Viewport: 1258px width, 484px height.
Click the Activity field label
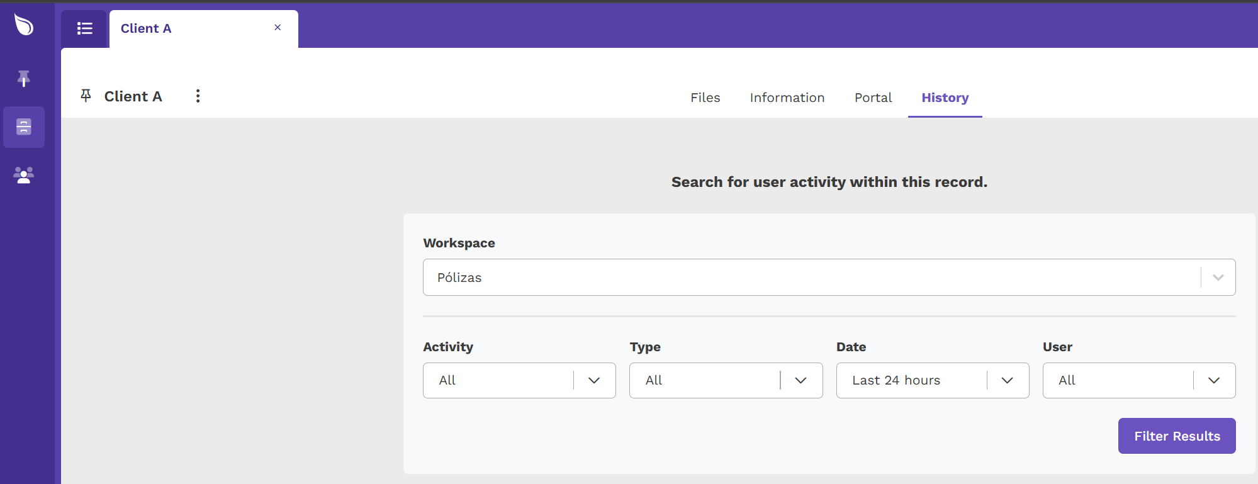(448, 347)
